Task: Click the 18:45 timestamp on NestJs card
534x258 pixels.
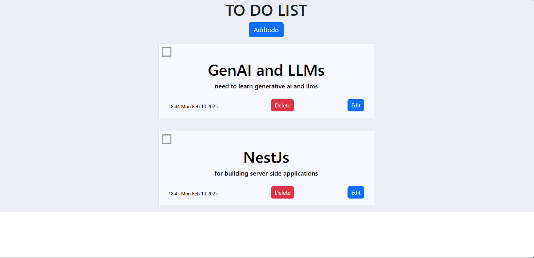Action: [193, 193]
